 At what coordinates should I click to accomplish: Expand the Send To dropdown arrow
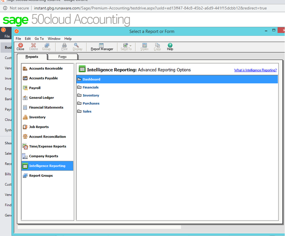(x=130, y=46)
